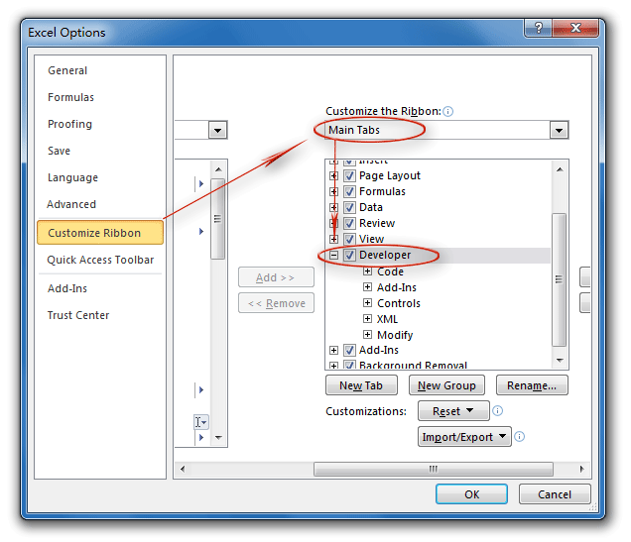Screen dimensions: 631x542
Task: Expand the Data tab node
Action: click(x=333, y=207)
